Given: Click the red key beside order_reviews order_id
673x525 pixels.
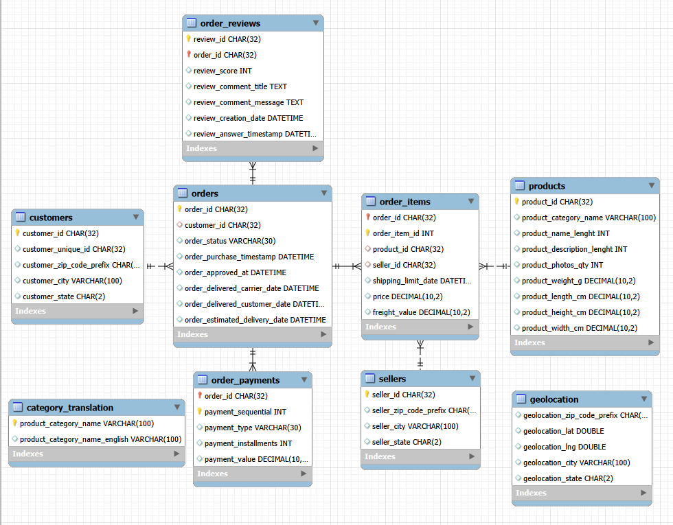Looking at the screenshot, I should click(x=188, y=54).
